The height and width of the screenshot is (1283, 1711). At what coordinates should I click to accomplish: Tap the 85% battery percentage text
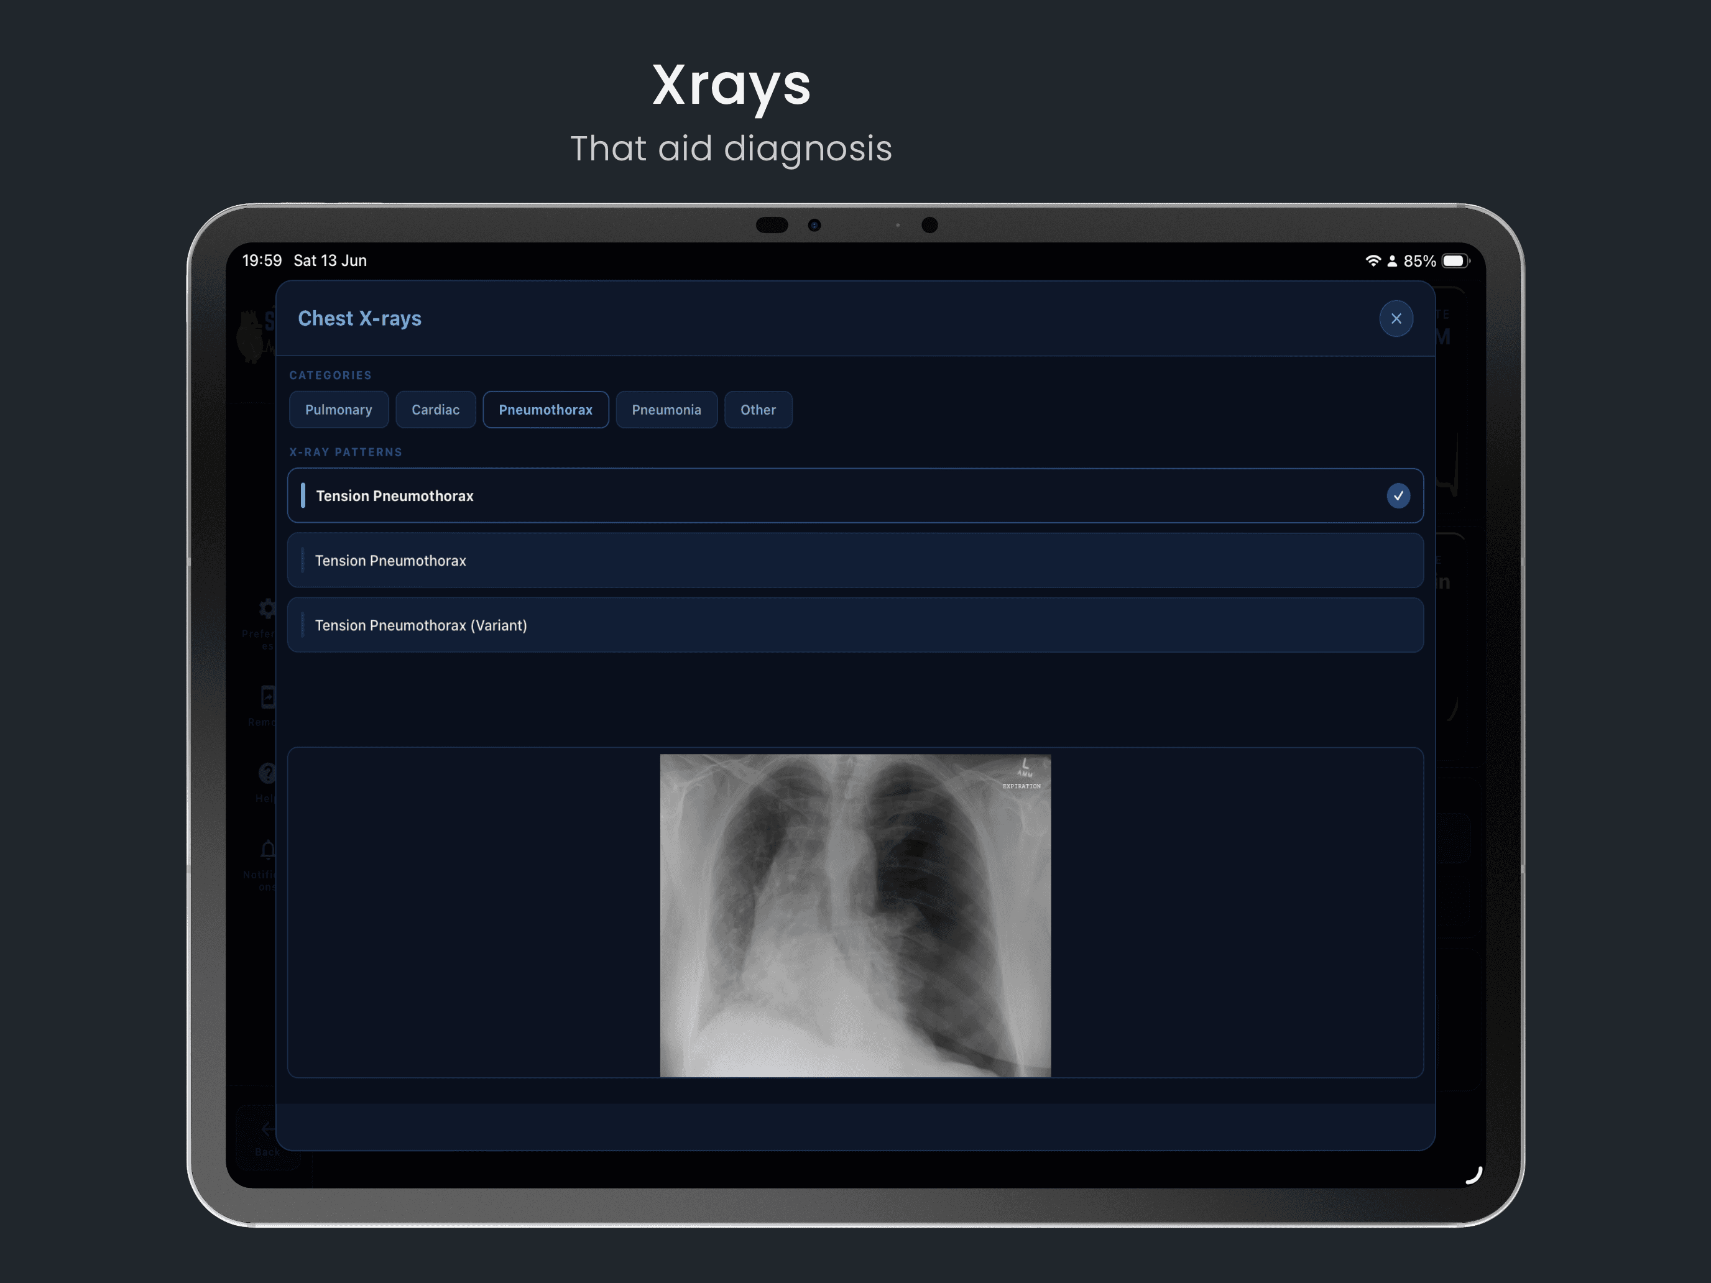pos(1419,262)
